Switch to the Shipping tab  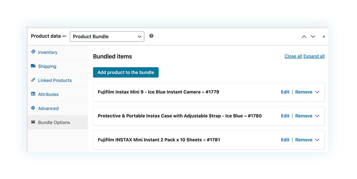(x=58, y=66)
